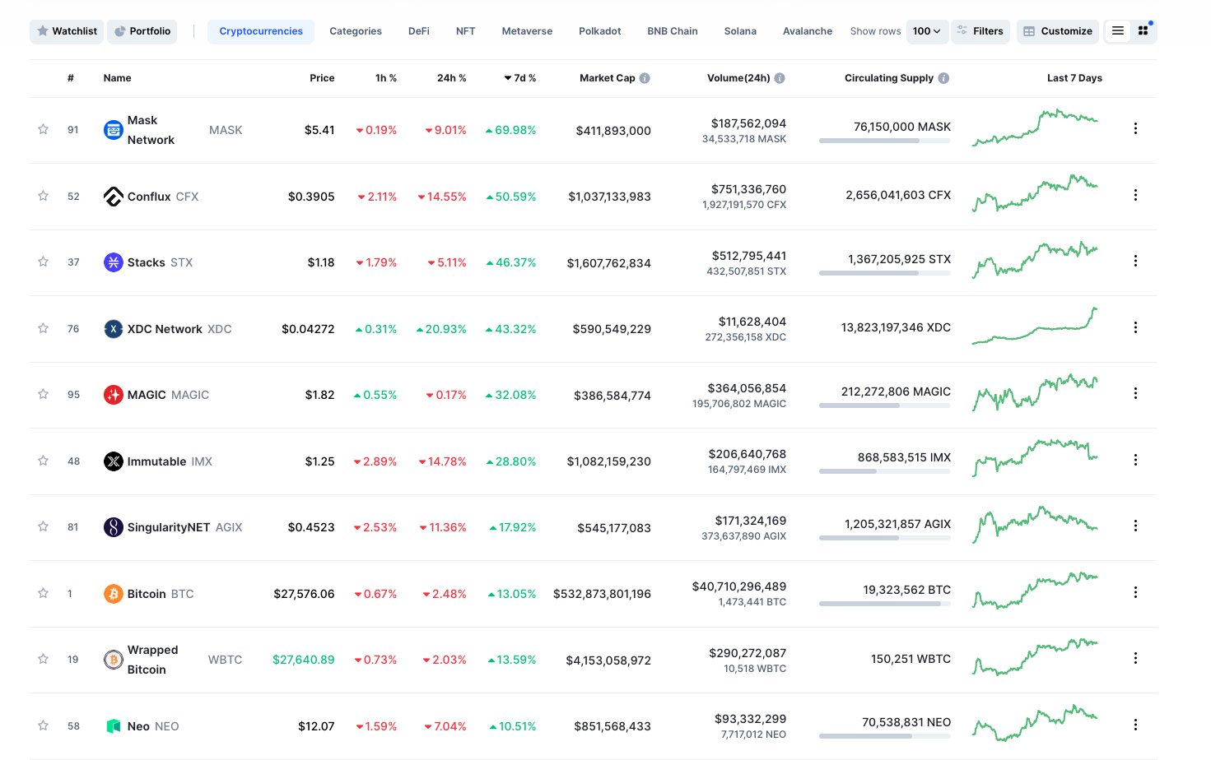Image resolution: width=1211 pixels, height=760 pixels.
Task: Open the BNB Chain tab
Action: point(673,31)
